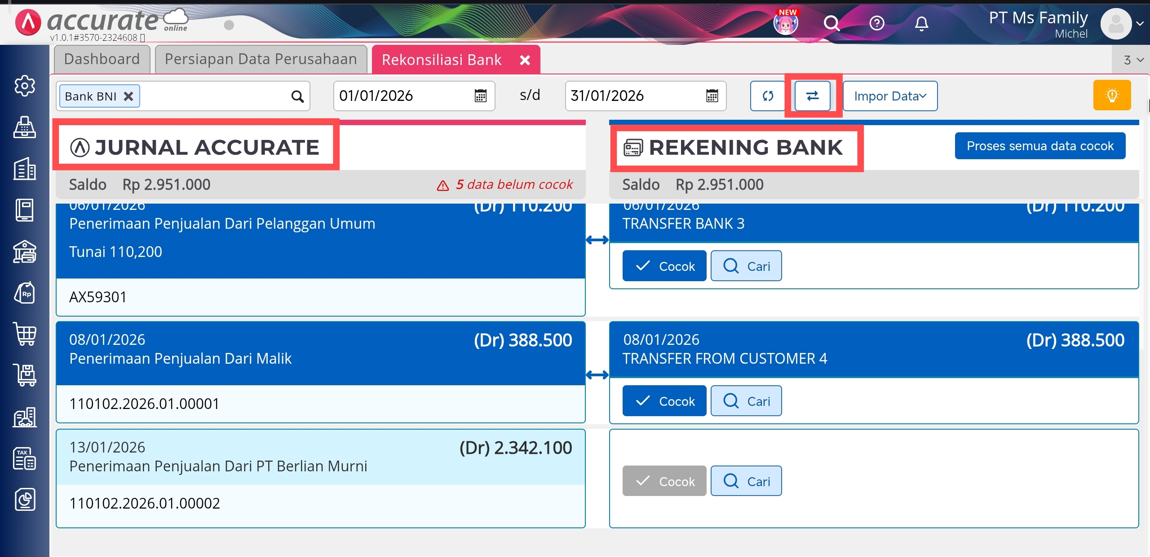Click the yellow lightbulb tips button

pyautogui.click(x=1112, y=96)
